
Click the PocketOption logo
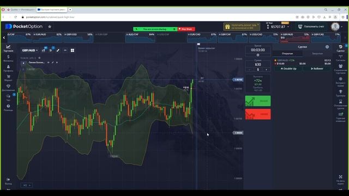(24, 27)
